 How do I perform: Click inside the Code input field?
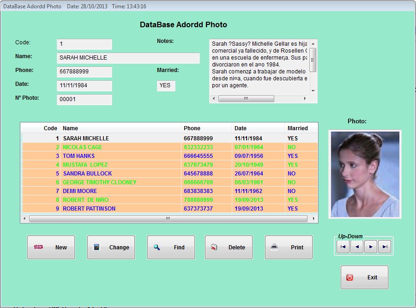point(84,44)
